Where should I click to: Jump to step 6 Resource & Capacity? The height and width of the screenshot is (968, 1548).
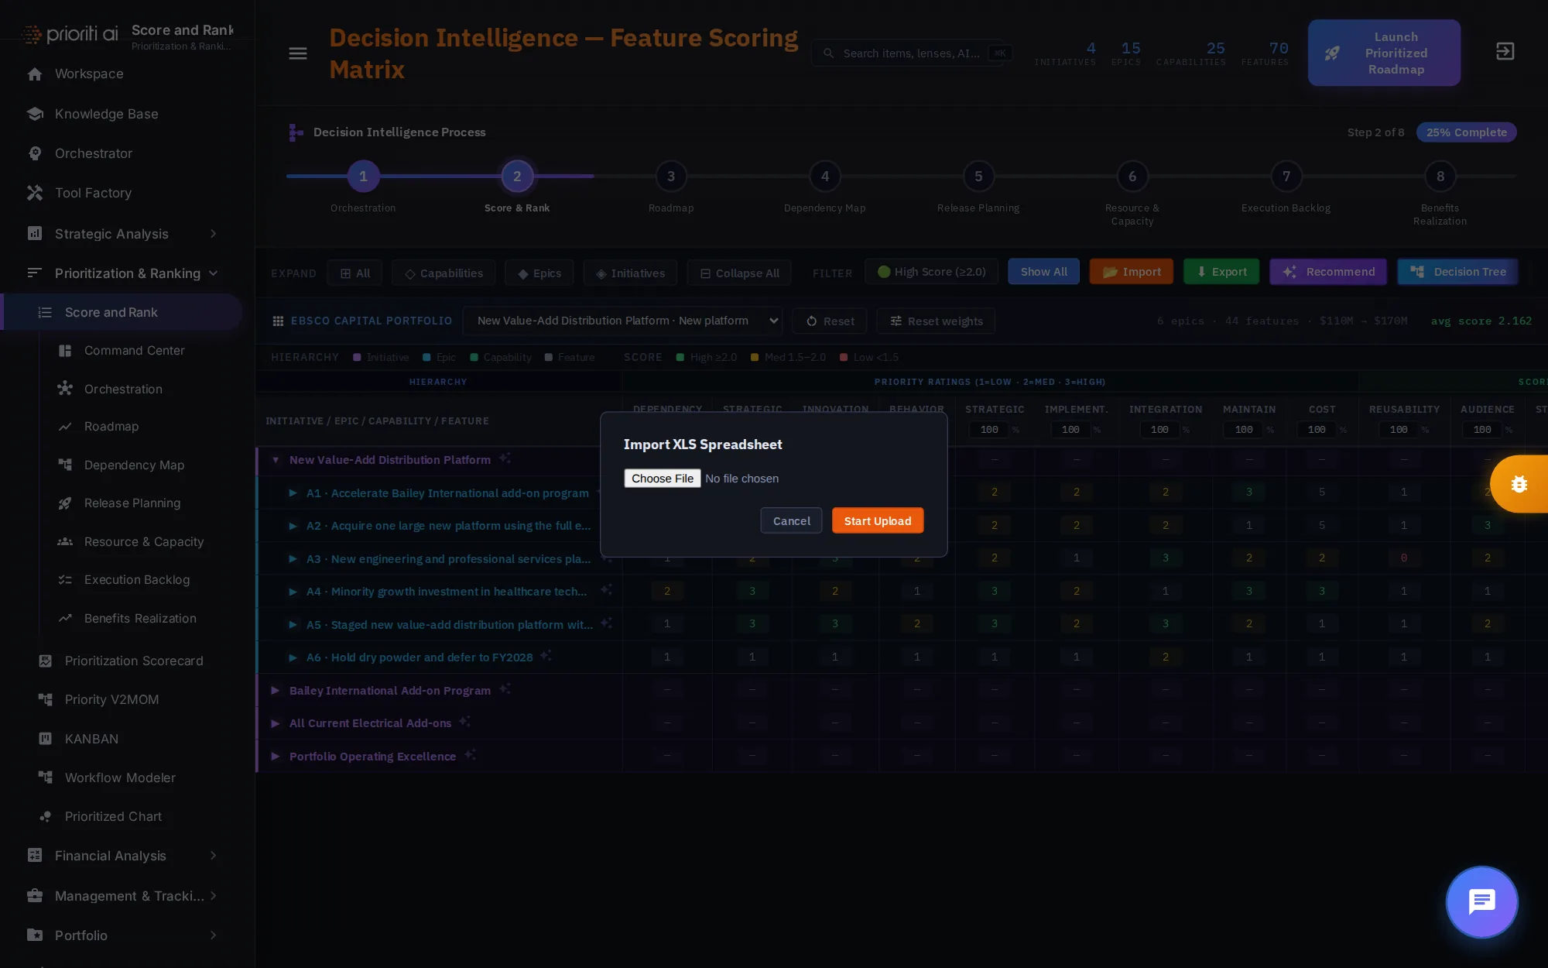(x=1132, y=177)
